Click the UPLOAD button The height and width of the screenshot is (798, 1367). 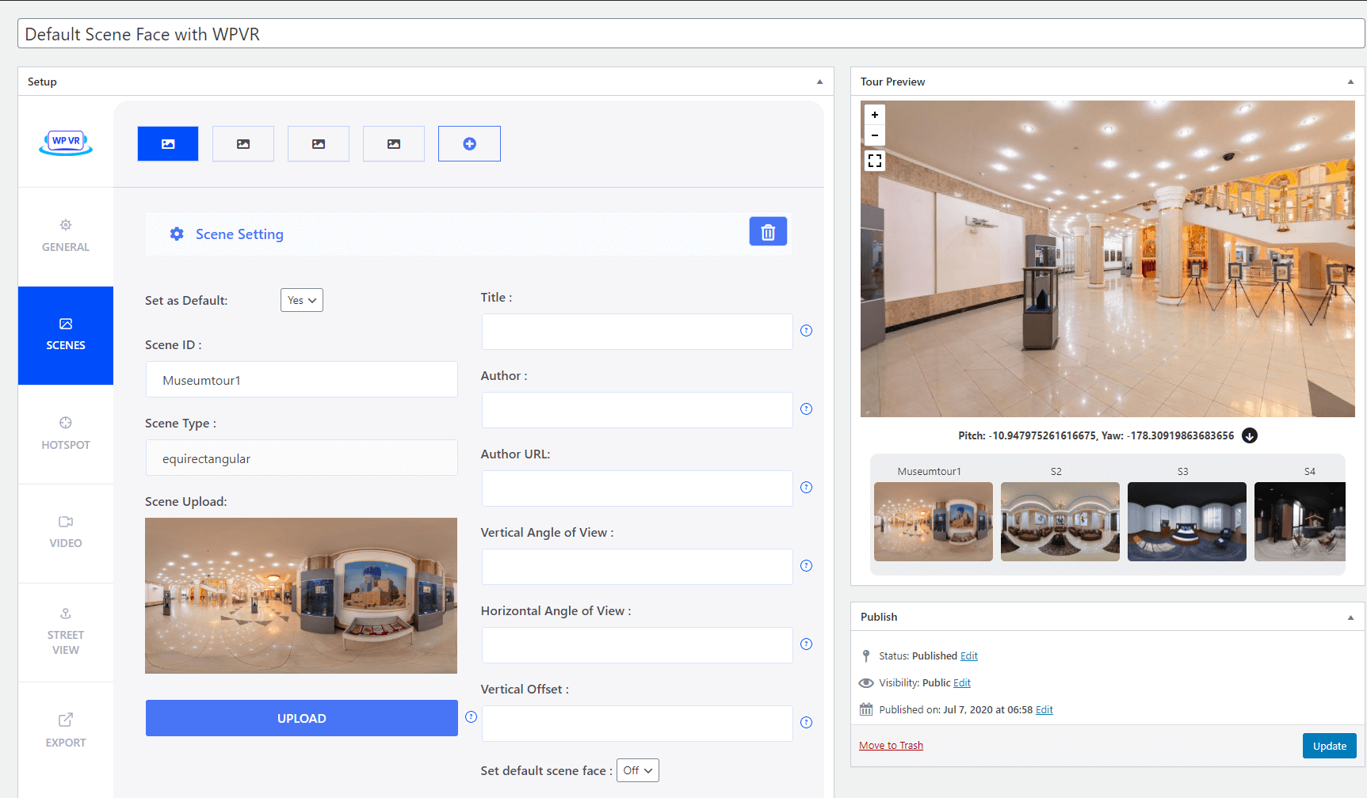(x=302, y=718)
